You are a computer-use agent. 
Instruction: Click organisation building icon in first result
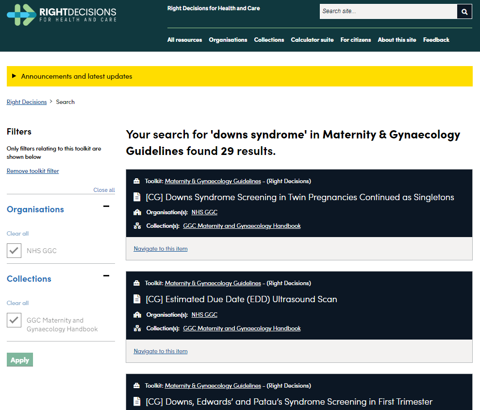[137, 212]
